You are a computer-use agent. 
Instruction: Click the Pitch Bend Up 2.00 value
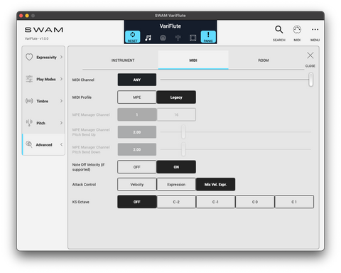[137, 132]
